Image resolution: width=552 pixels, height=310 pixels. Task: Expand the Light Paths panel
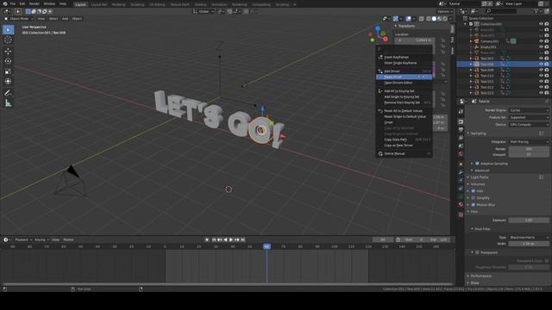point(479,177)
